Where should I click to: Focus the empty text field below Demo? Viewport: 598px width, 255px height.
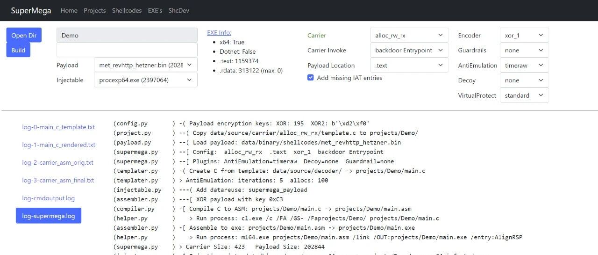[127, 50]
